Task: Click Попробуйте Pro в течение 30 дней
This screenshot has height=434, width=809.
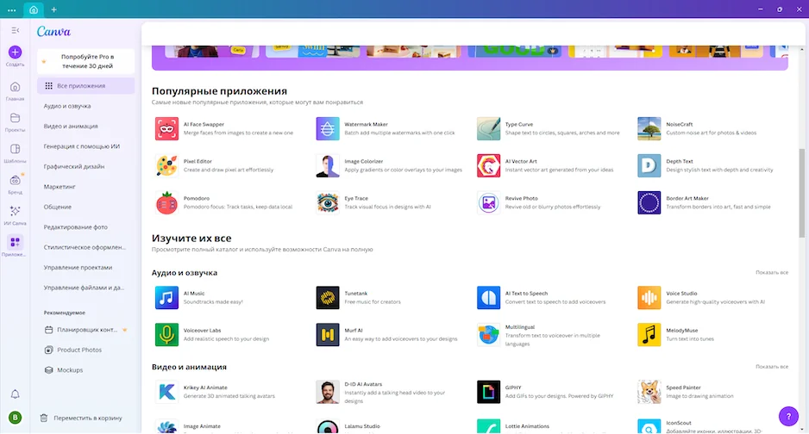Action: 85,61
